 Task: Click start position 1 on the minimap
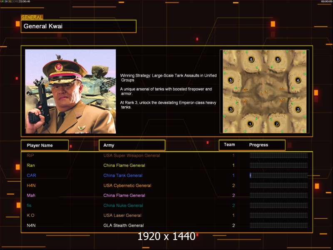[x=250, y=124]
